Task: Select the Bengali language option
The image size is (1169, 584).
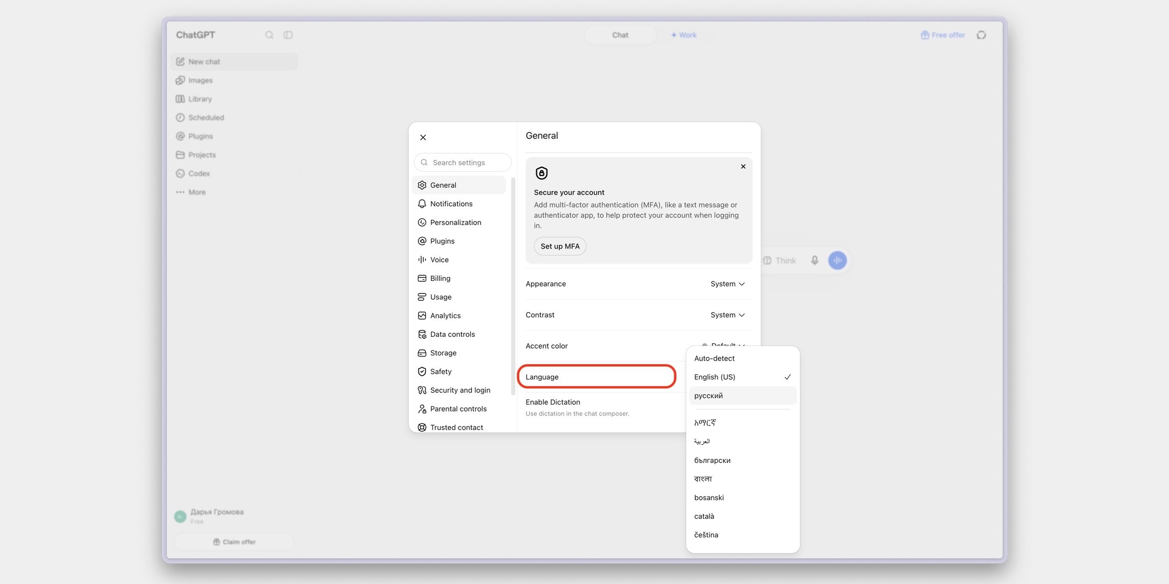Action: [x=743, y=479]
